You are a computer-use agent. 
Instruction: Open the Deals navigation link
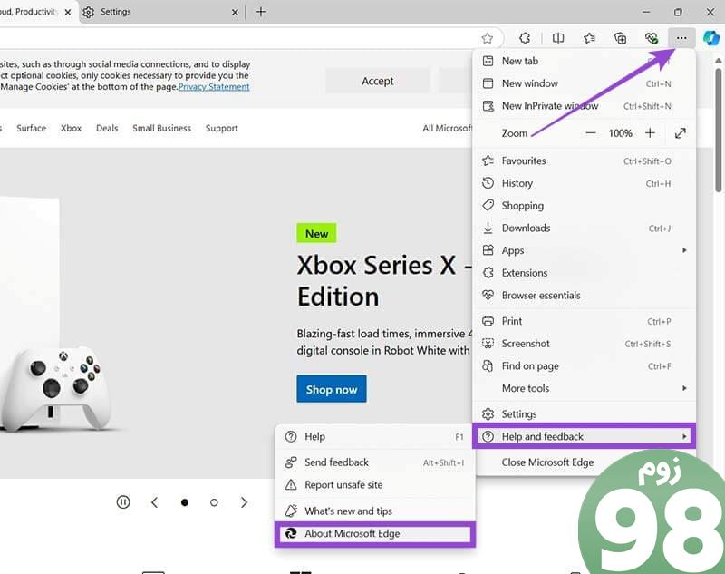[x=107, y=128]
